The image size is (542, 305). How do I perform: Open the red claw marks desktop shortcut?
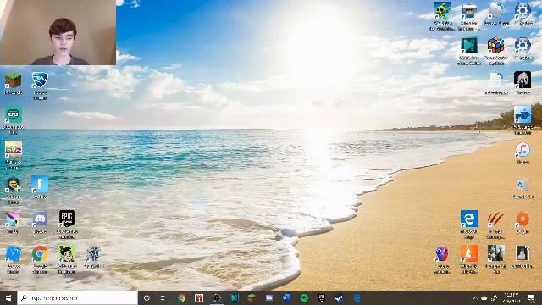click(x=495, y=224)
